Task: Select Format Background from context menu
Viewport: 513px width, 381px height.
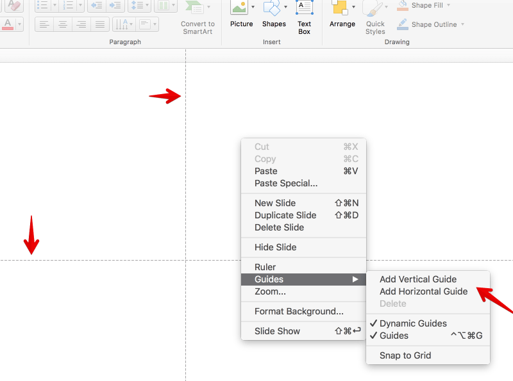Action: 299,311
